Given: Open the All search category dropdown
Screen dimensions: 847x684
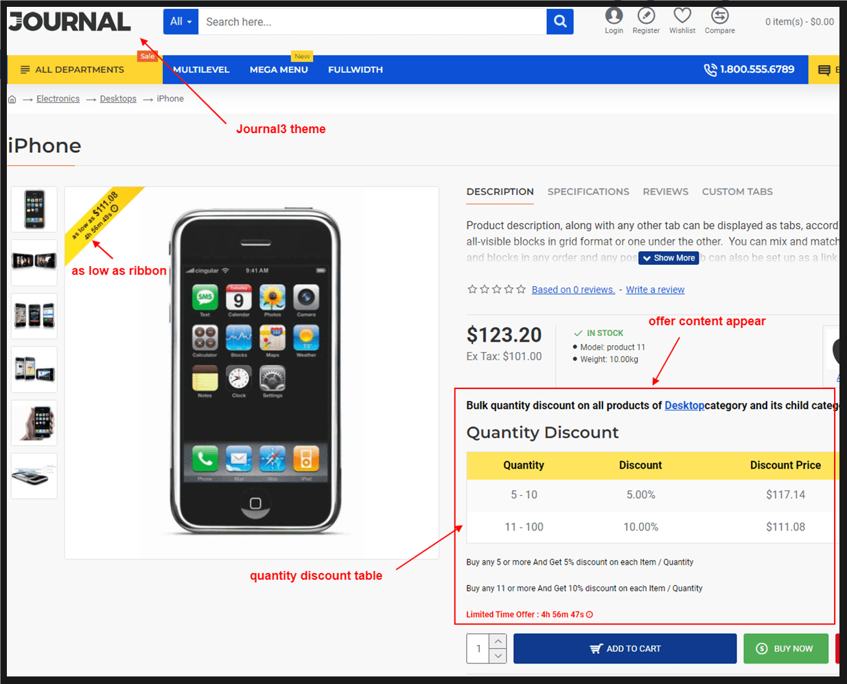Looking at the screenshot, I should (x=181, y=21).
